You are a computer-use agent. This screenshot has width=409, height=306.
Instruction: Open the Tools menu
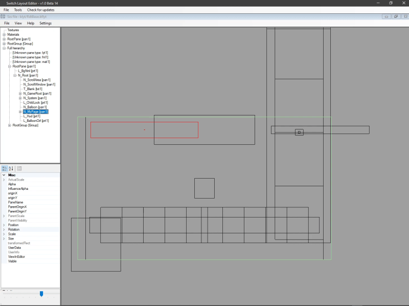[18, 10]
